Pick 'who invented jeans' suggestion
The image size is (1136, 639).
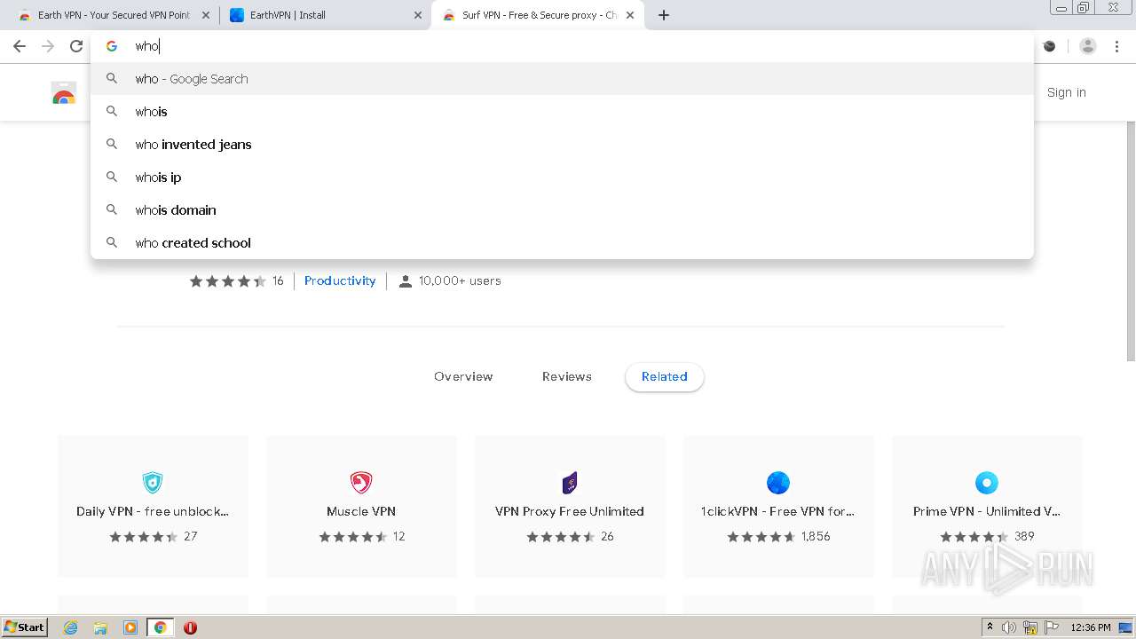pos(563,145)
